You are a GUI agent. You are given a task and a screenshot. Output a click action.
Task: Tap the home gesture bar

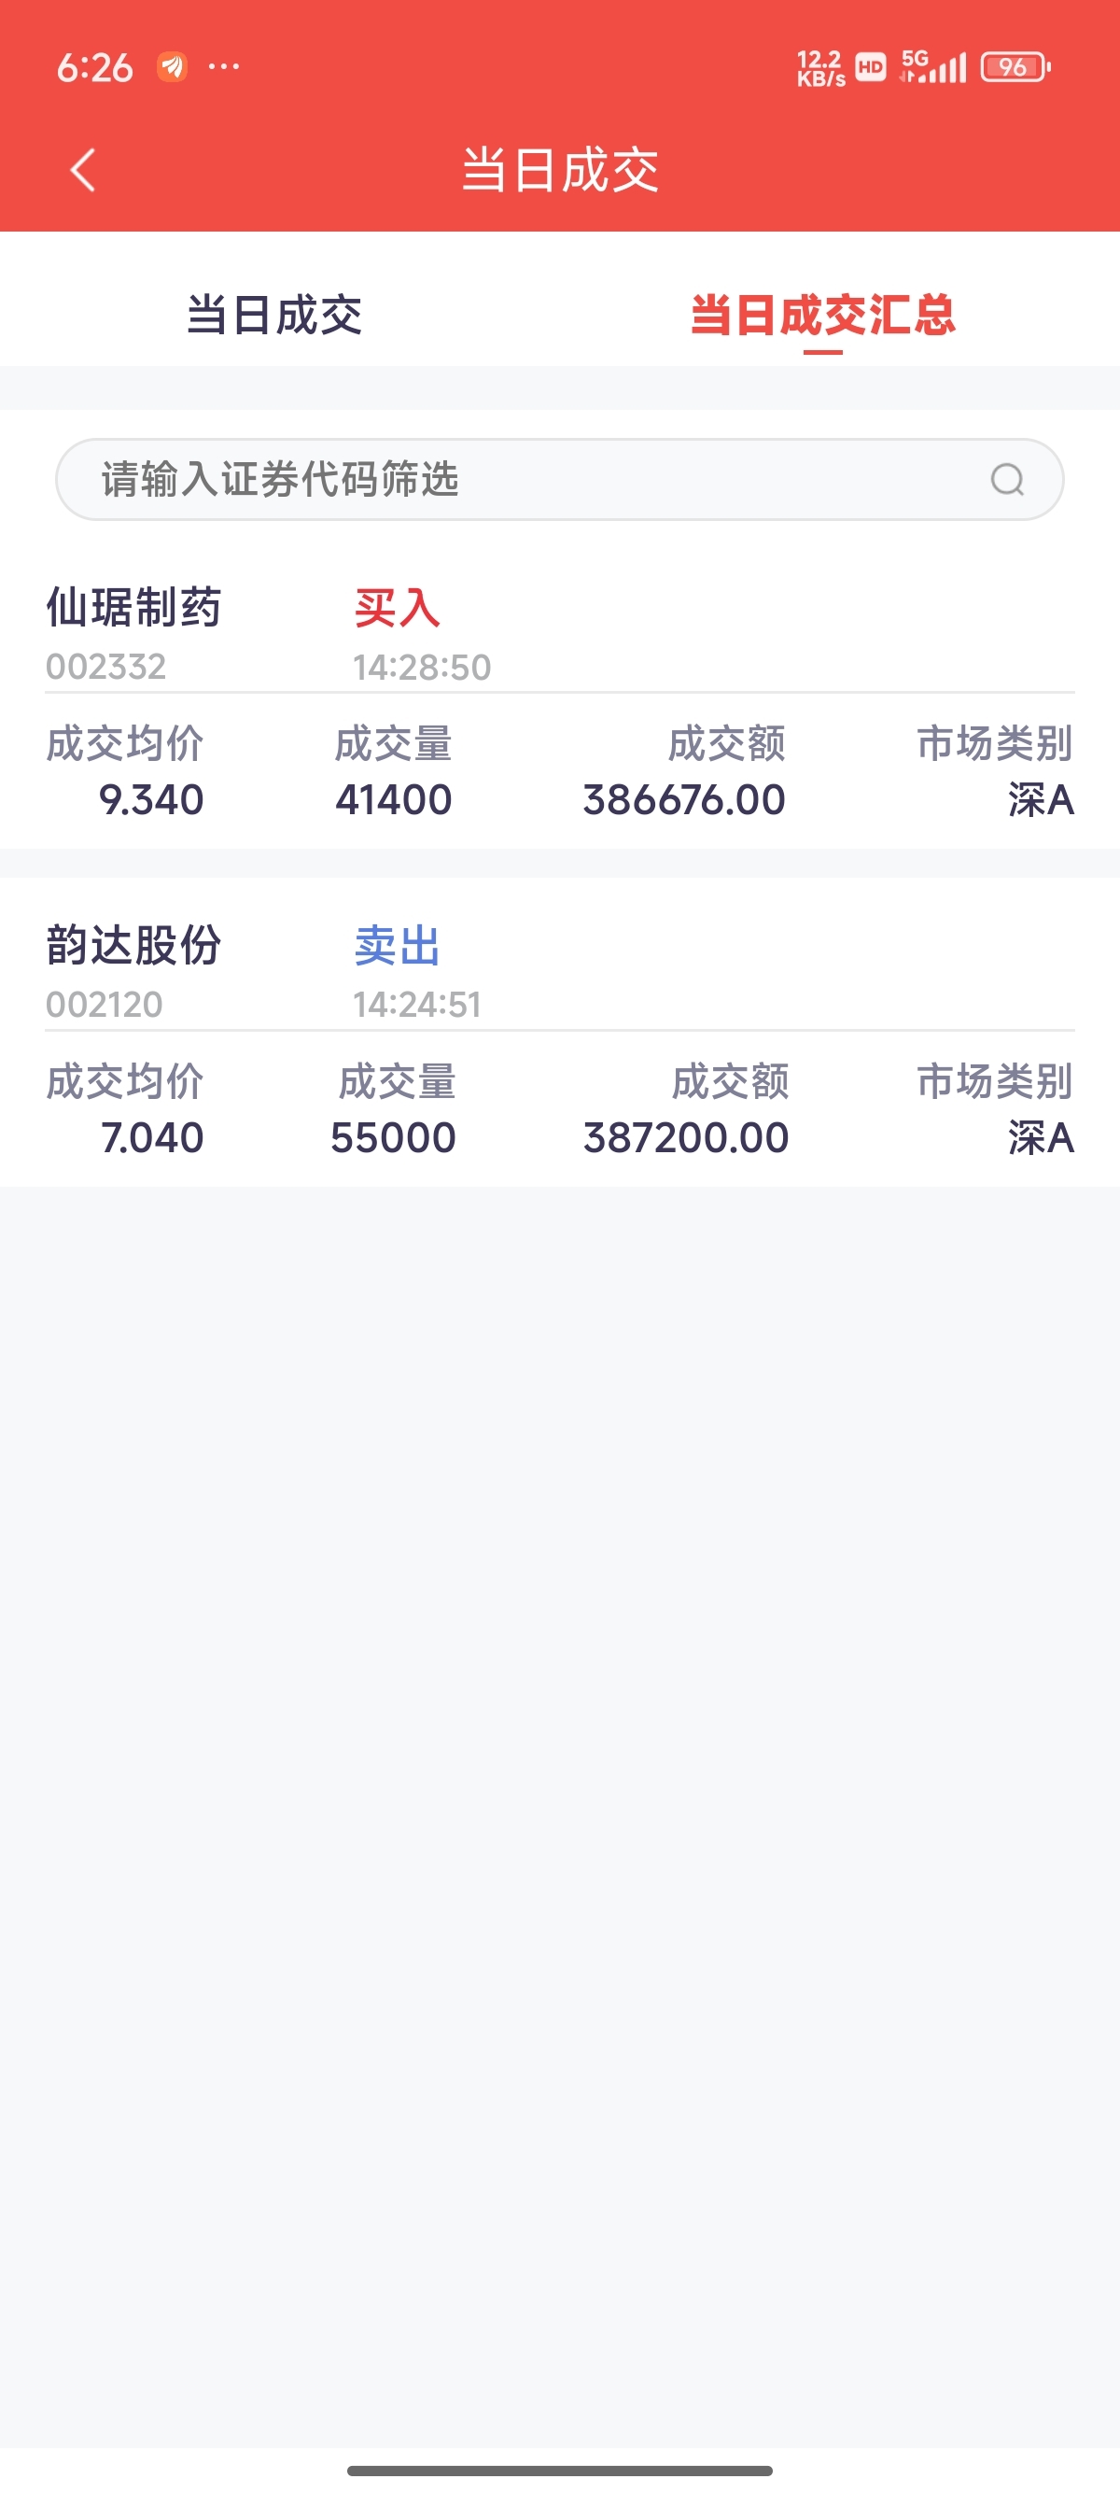(x=560, y=2471)
